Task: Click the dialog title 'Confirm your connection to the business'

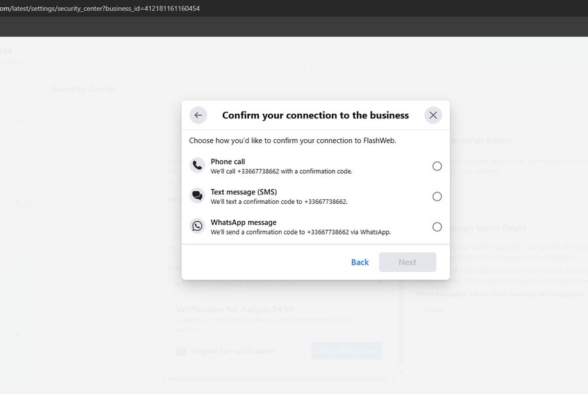Action: (316, 115)
